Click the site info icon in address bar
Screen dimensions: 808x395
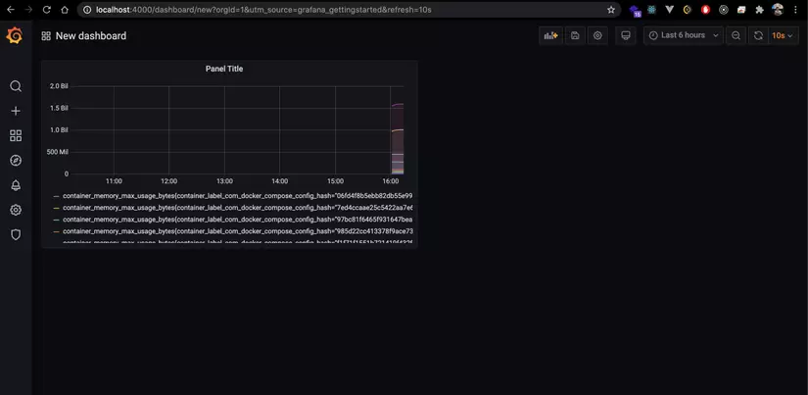pyautogui.click(x=87, y=9)
